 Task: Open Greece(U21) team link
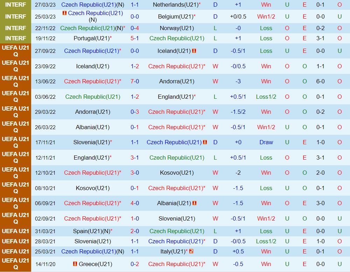tap(96, 264)
